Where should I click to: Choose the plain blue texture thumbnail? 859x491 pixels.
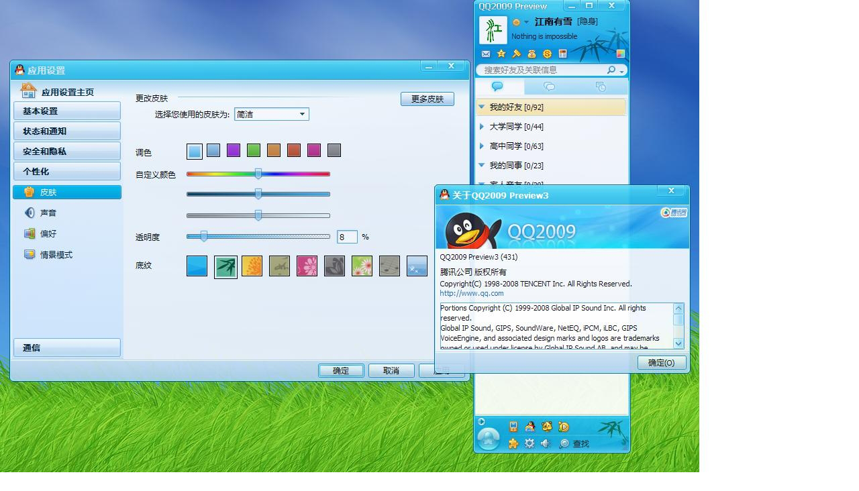pos(197,266)
